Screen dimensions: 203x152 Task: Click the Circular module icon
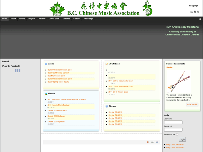point(107,107)
